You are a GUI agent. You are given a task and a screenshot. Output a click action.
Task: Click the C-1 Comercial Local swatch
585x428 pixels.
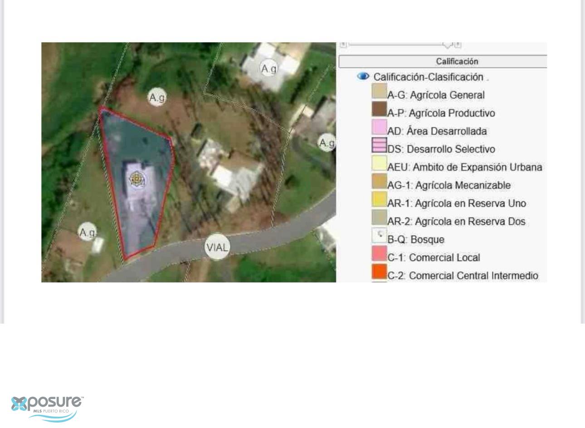pos(379,253)
